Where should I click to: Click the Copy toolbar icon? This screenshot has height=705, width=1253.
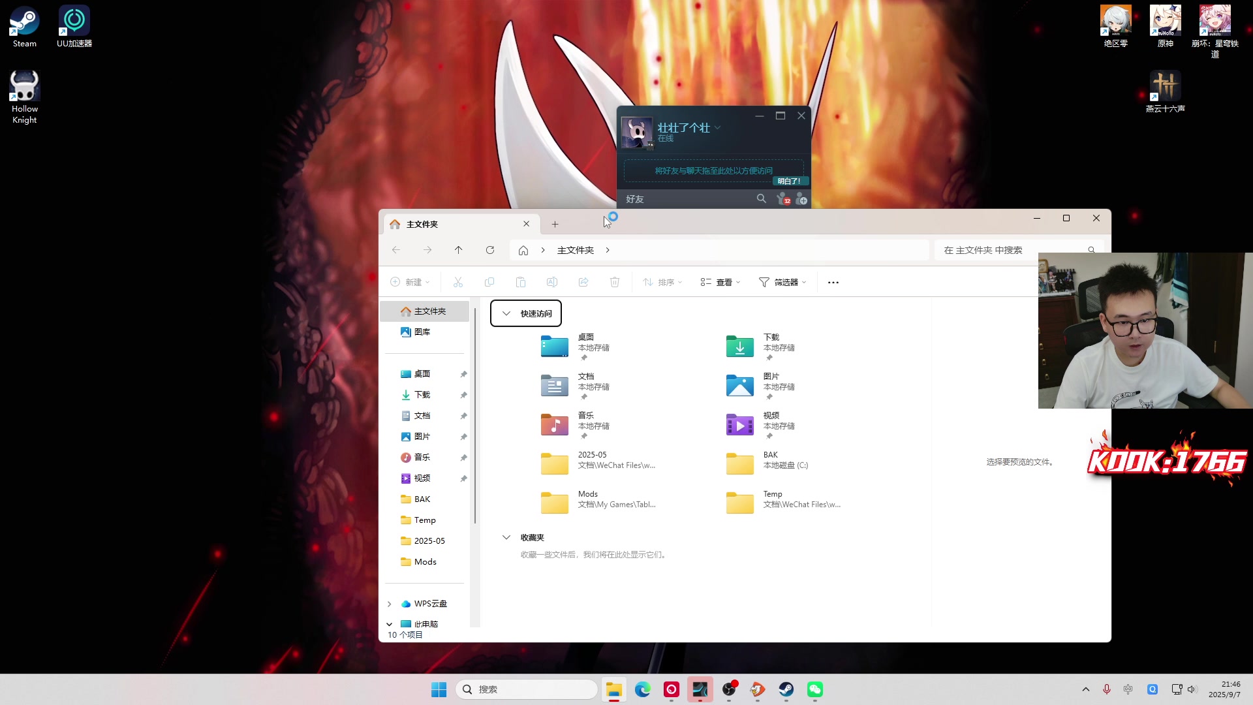point(489,282)
